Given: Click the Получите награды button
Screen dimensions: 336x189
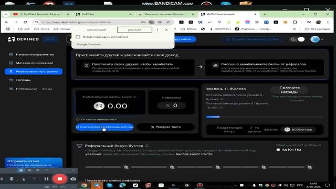Looking at the screenshot, I should coord(289,90).
